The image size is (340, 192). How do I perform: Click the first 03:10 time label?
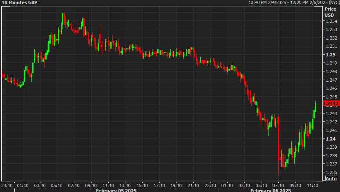[x=40, y=185]
